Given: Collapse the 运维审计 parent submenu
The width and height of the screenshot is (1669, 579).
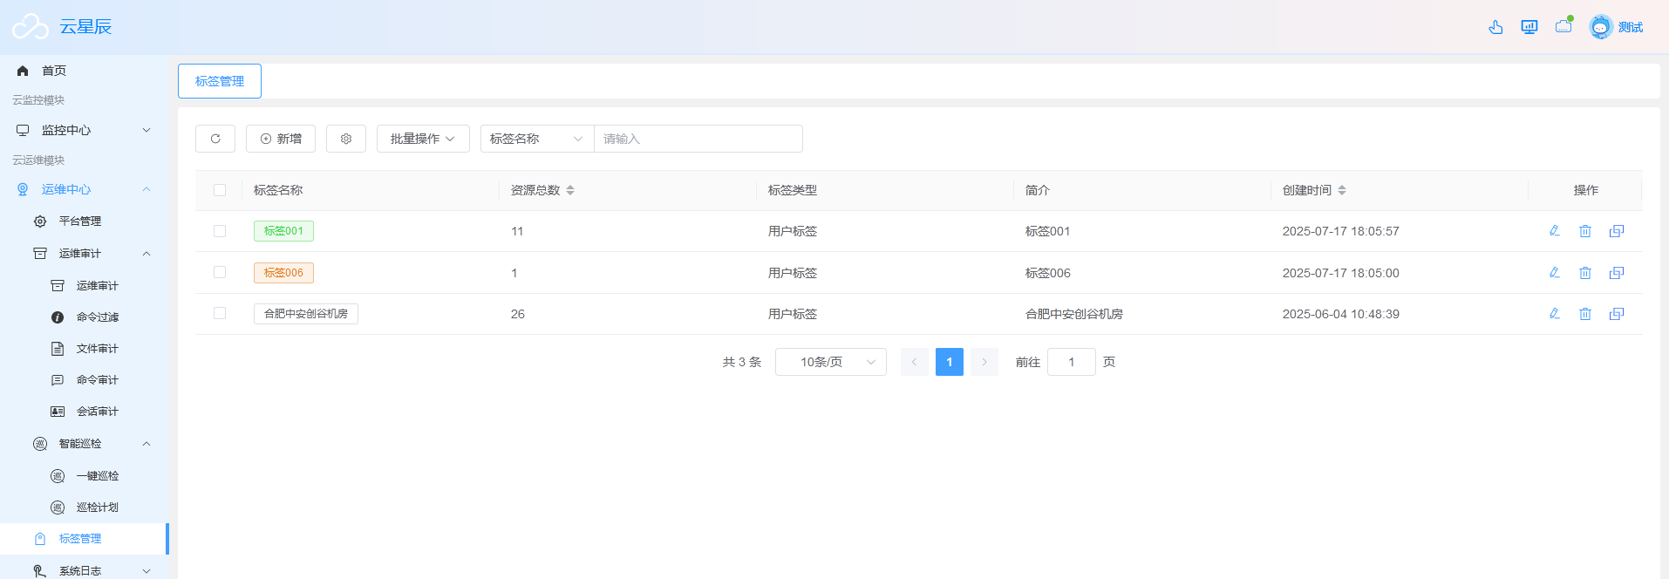Looking at the screenshot, I should (84, 254).
